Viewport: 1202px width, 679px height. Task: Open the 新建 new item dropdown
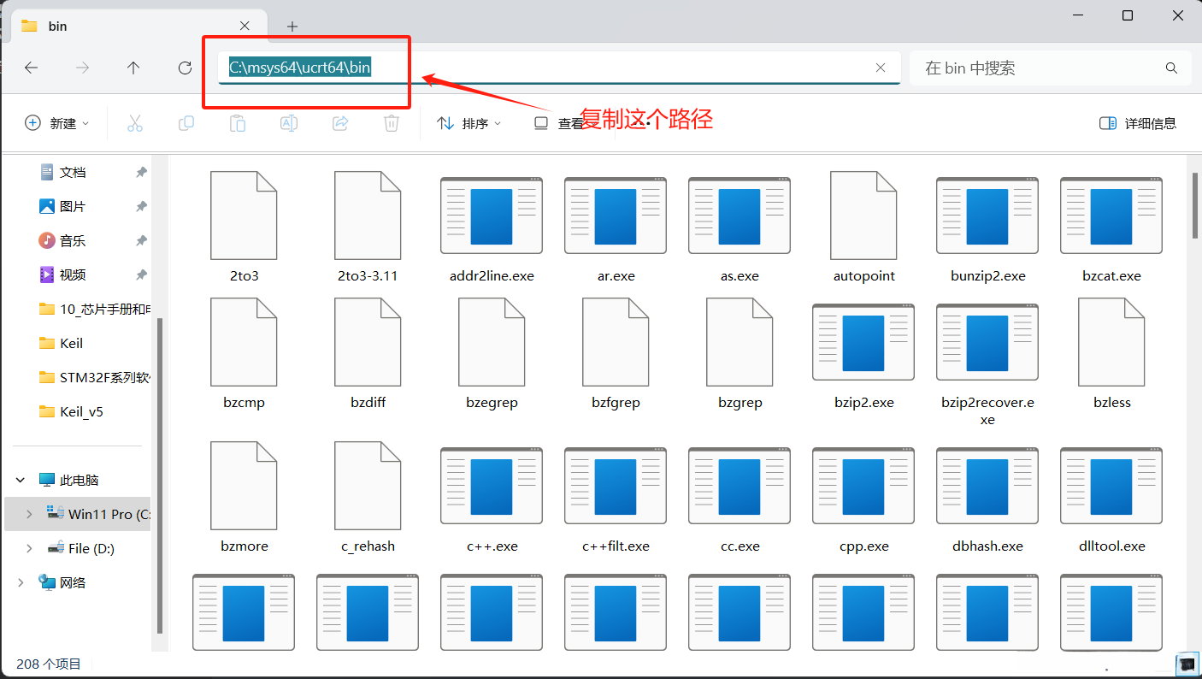click(x=57, y=122)
